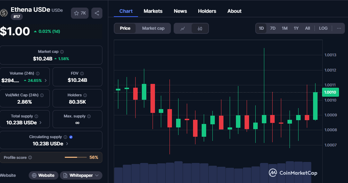348x183 pixels.
Task: Enable LOG scale on chart
Action: click(323, 28)
